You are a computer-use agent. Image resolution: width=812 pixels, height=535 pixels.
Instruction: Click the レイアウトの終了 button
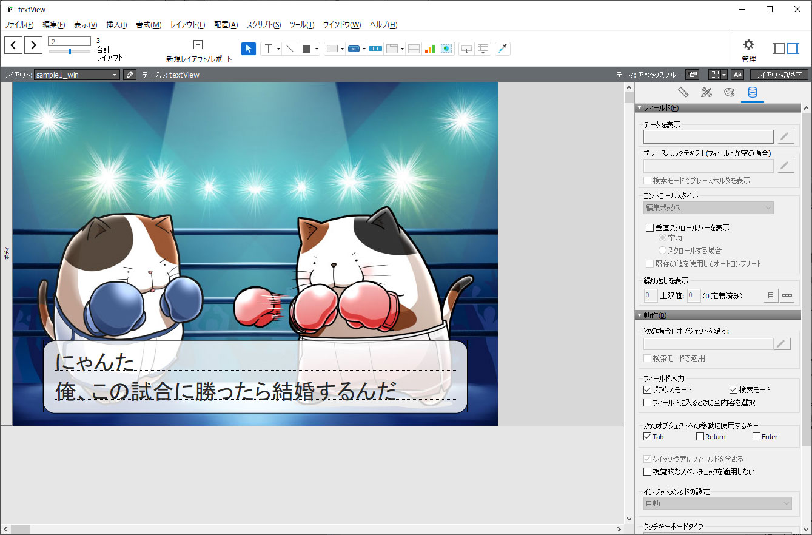pyautogui.click(x=779, y=75)
